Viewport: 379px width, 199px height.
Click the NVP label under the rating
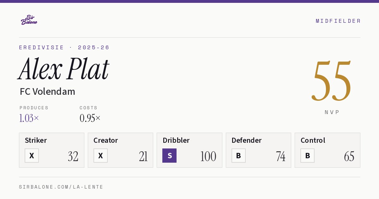(332, 112)
